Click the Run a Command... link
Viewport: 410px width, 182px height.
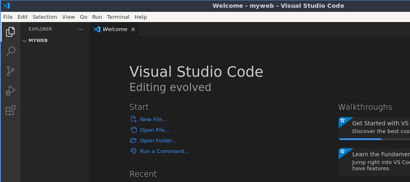(164, 151)
